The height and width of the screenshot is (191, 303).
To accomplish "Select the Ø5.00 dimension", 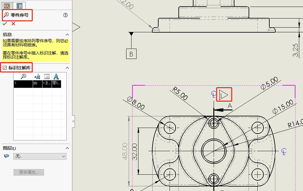I will pos(270,83).
